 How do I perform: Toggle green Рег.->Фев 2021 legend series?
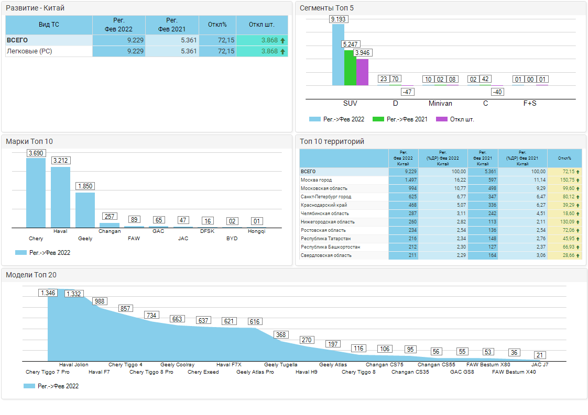click(378, 119)
